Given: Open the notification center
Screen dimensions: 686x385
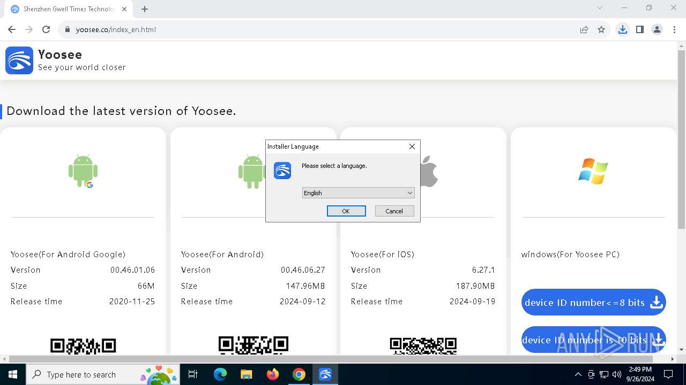Looking at the screenshot, I should pyautogui.click(x=668, y=374).
